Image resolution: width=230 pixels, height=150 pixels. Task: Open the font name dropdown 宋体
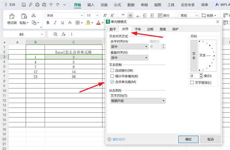[x=82, y=15]
